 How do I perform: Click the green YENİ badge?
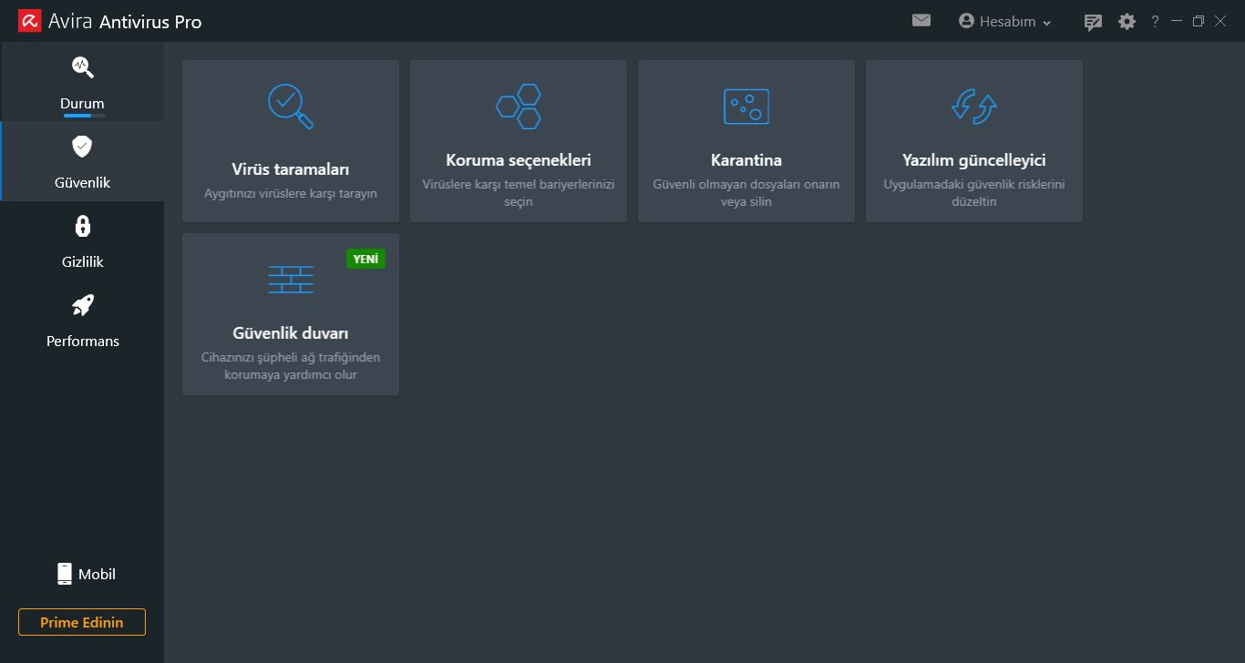pyautogui.click(x=365, y=259)
